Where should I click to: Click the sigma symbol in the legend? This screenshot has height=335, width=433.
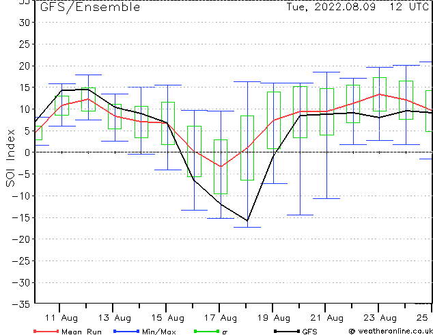[225, 332]
